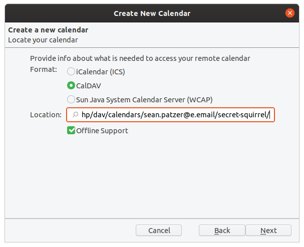Click the Location: field label
Screen dimensions: 304x247
click(x=46, y=115)
